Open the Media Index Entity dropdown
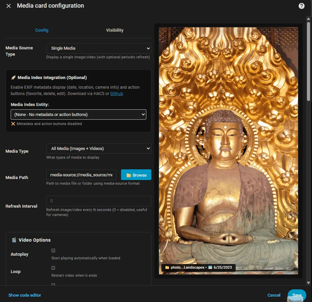Image resolution: width=312 pixels, height=302 pixels. 78,115
